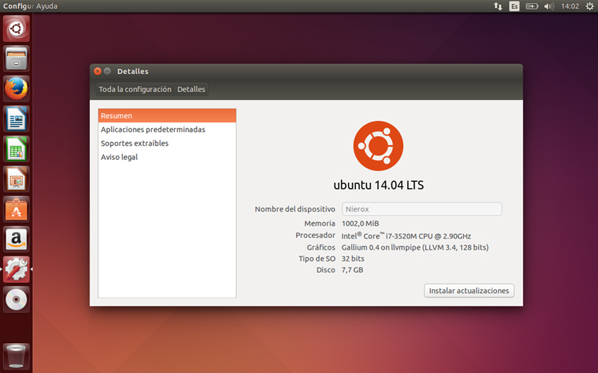Open the Ayuda menu
Screen dimensions: 598x373
point(46,6)
